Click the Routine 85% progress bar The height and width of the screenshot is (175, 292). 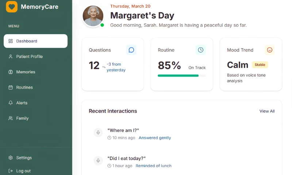(181, 75)
